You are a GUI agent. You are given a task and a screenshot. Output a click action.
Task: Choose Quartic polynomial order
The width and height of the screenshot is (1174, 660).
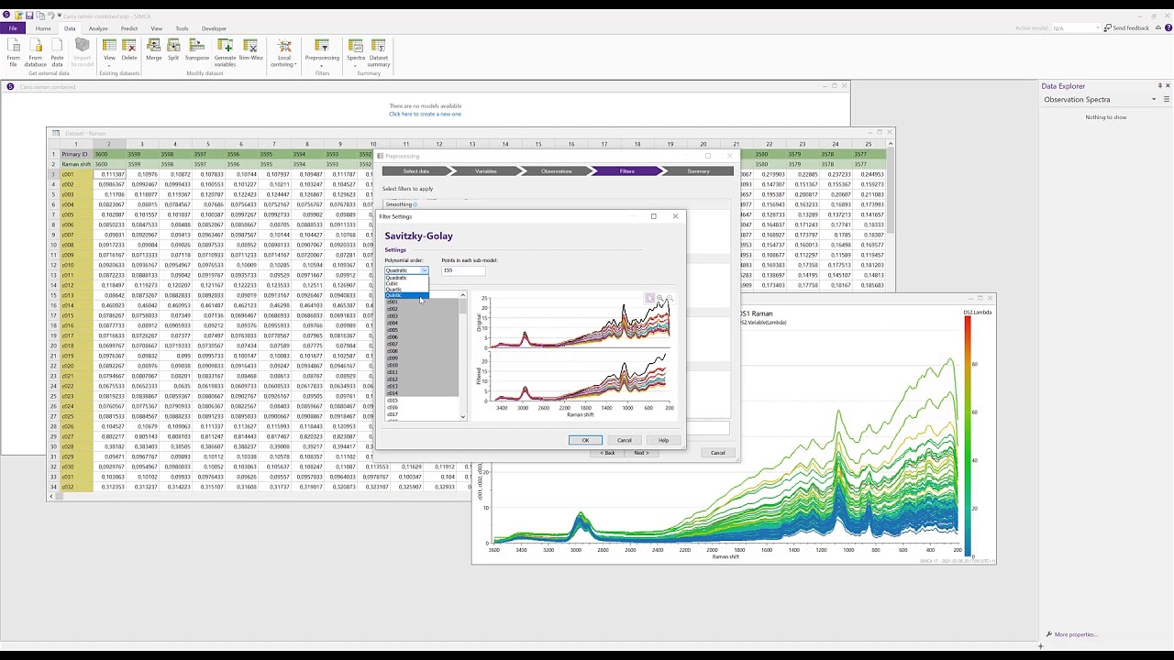pos(406,289)
